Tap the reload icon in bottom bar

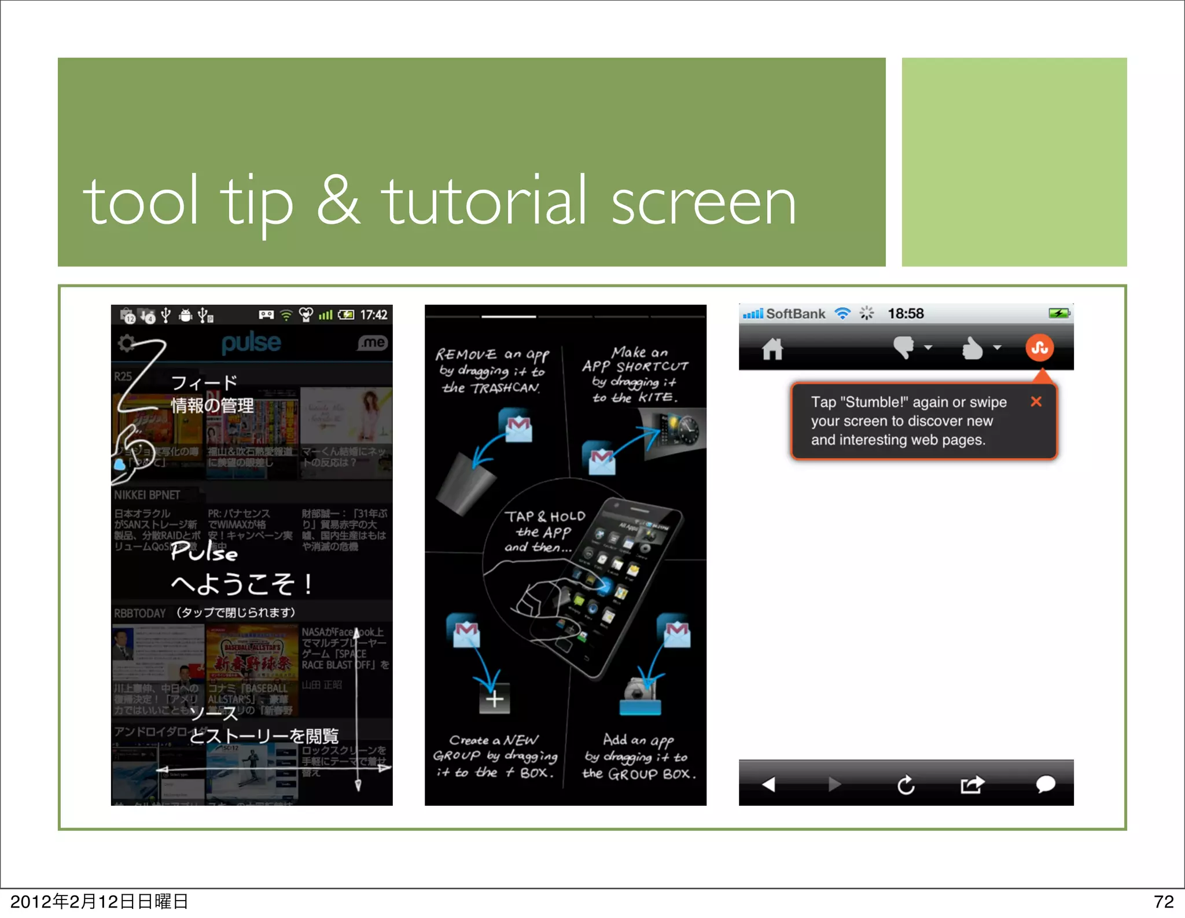pyautogui.click(x=906, y=784)
